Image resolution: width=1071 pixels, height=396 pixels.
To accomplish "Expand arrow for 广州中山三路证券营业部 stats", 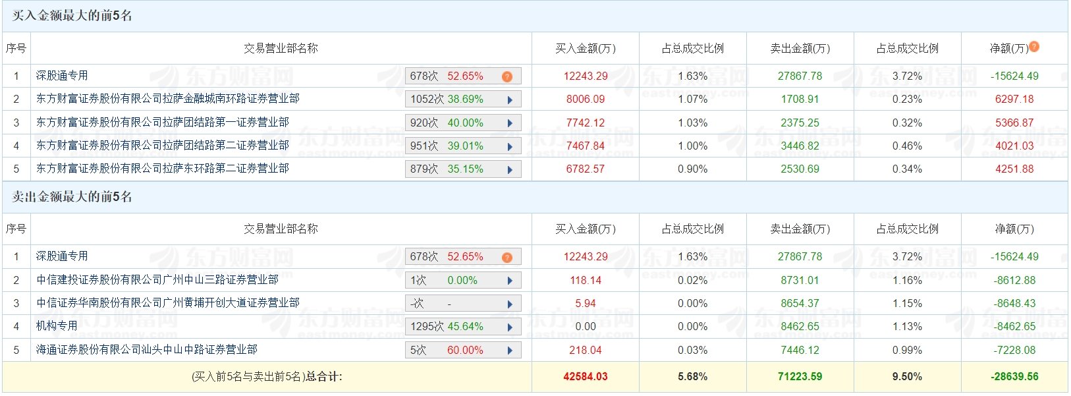I will point(510,281).
